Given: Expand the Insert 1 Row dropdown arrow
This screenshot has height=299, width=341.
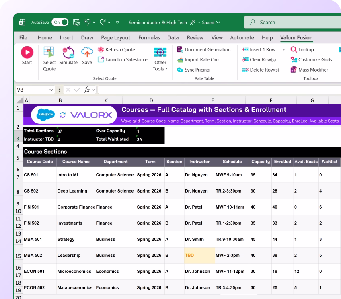Looking at the screenshot, I should point(283,49).
